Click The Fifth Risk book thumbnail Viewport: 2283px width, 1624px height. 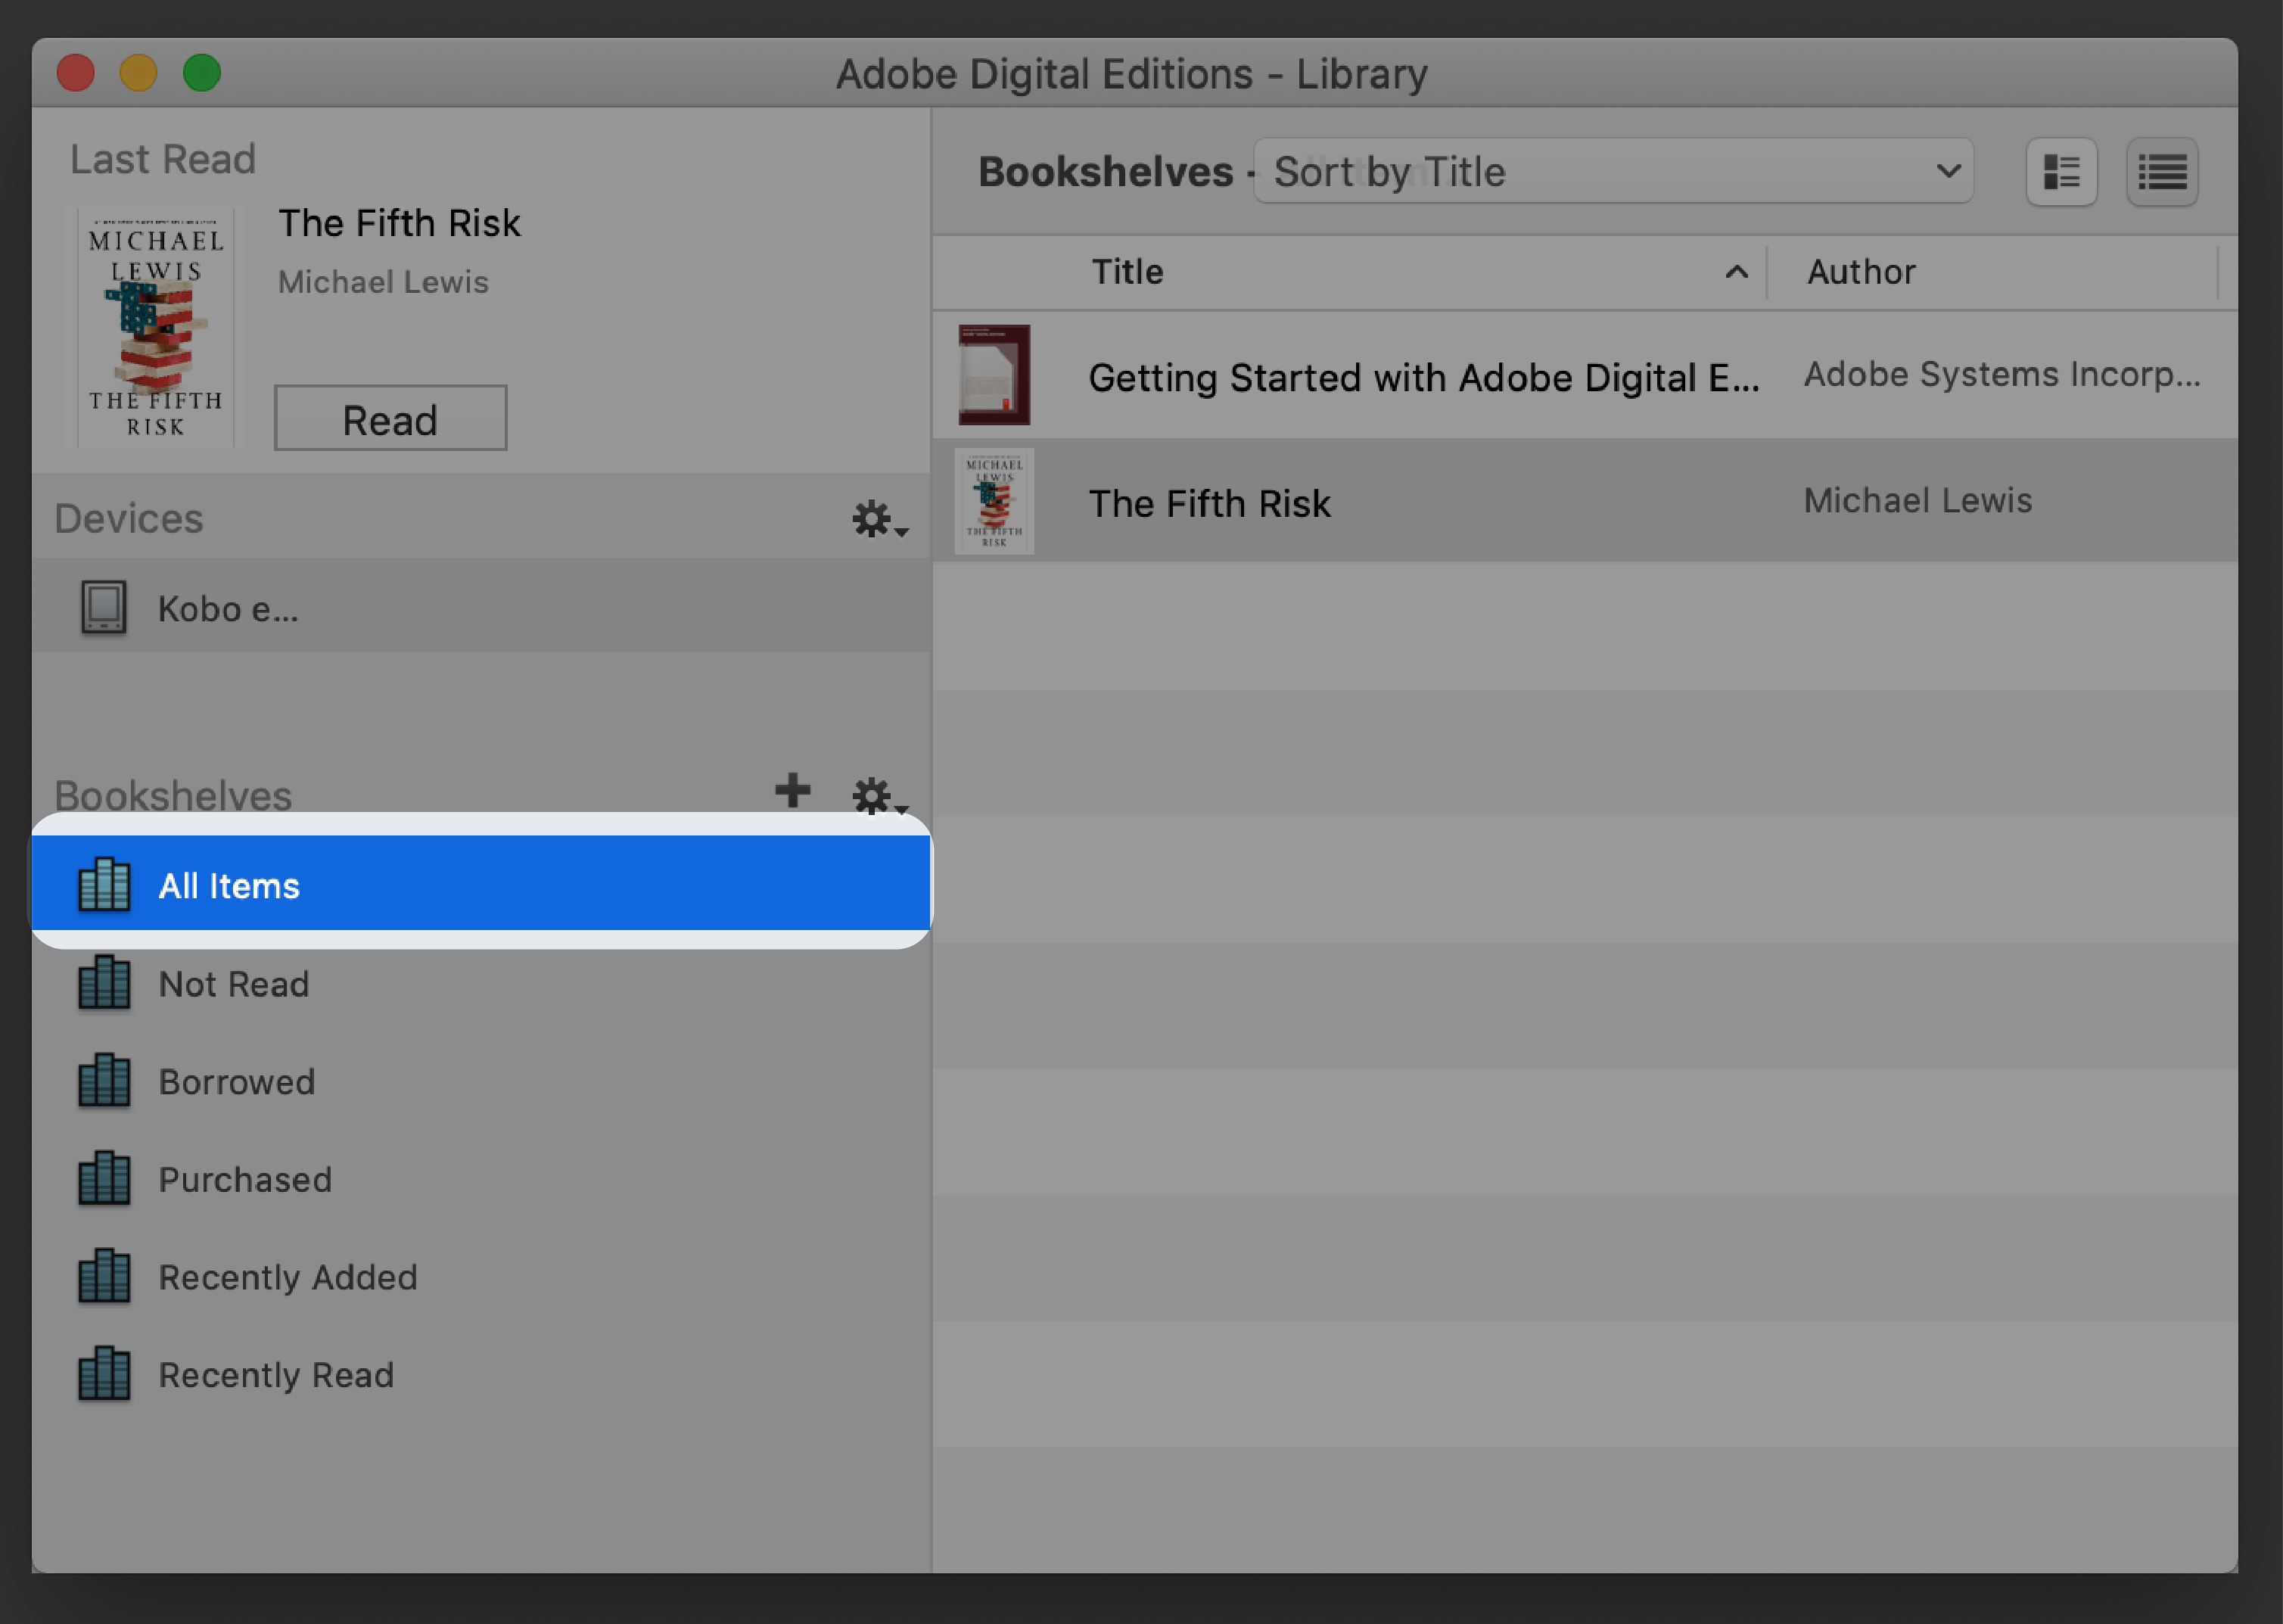(991, 501)
